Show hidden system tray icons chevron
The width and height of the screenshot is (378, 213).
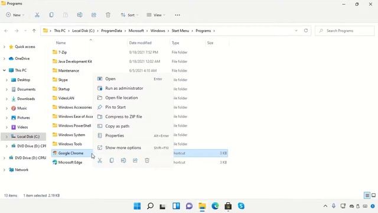[x=325, y=206]
